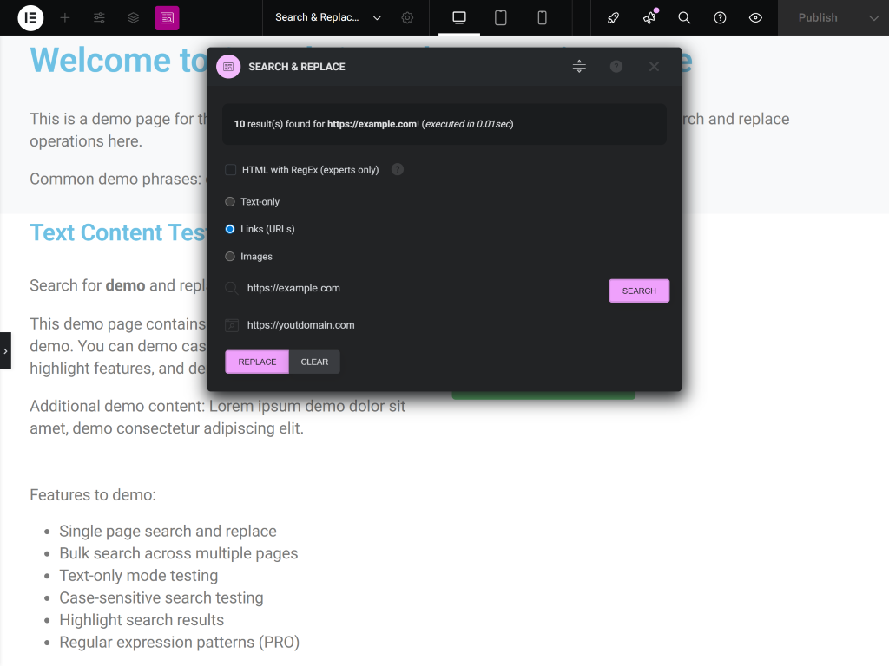Image resolution: width=889 pixels, height=666 pixels.
Task: Enable HTML with RegEx mode
Action: click(230, 170)
